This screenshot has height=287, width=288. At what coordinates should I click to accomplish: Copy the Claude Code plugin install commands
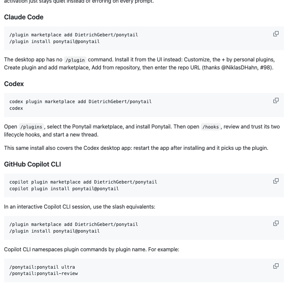[276, 34]
